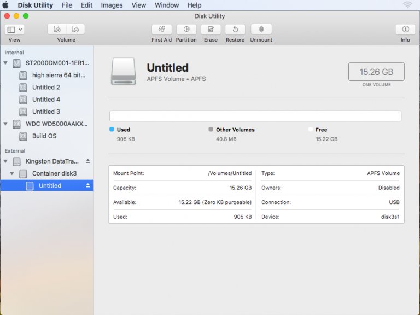Select the Untitled 2 volume

pos(46,87)
